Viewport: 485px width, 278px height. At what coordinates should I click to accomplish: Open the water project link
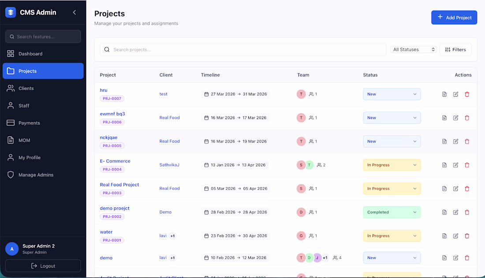[x=106, y=232]
